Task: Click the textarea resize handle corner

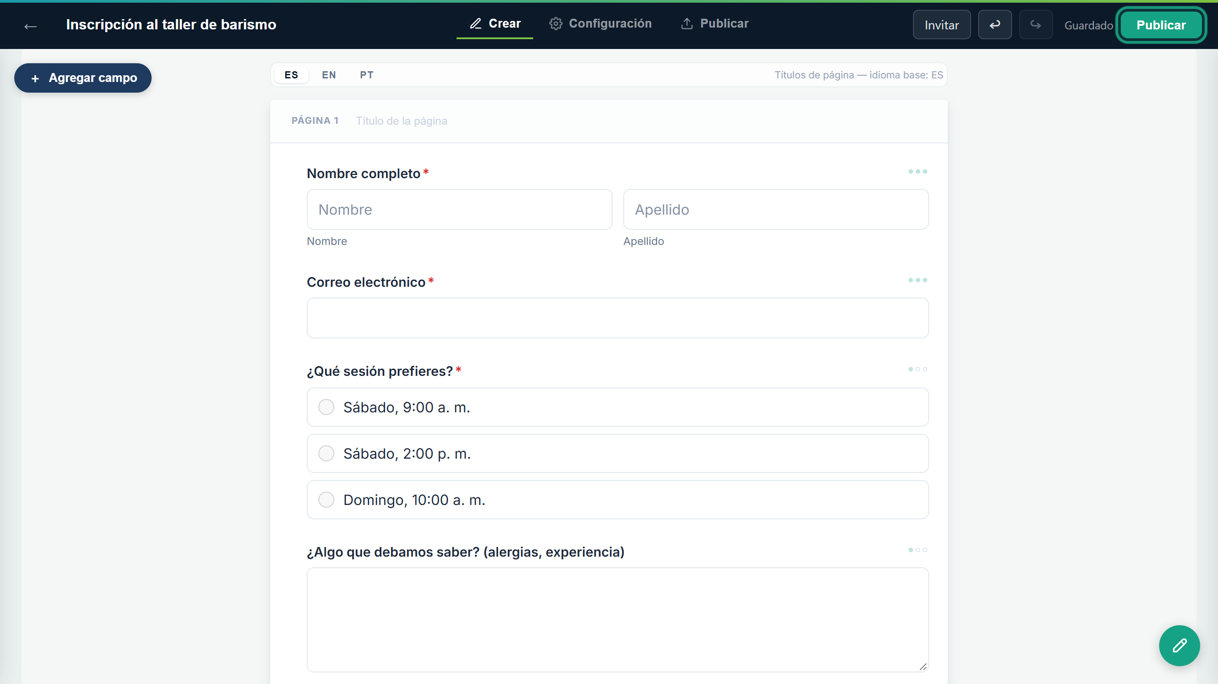Action: tap(922, 666)
